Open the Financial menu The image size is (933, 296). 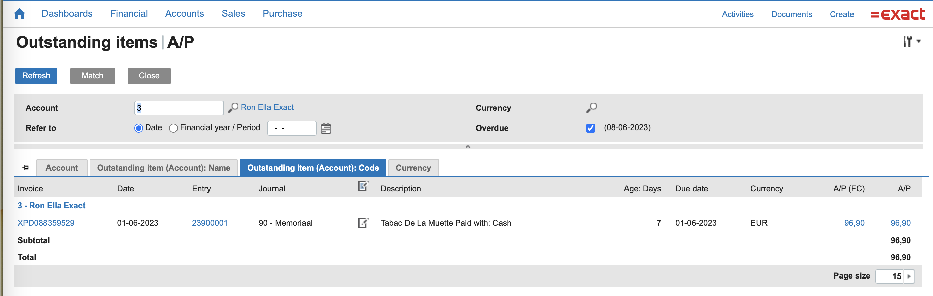tap(129, 14)
